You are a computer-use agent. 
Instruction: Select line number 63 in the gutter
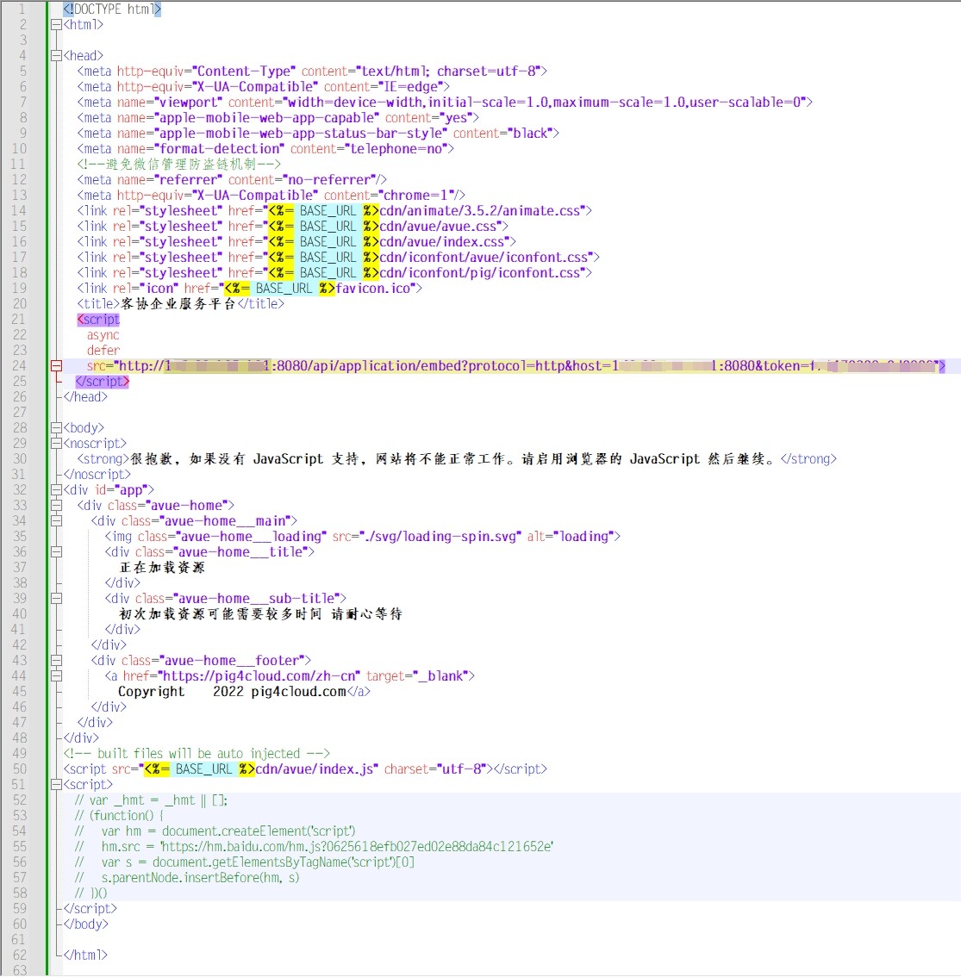click(x=19, y=970)
